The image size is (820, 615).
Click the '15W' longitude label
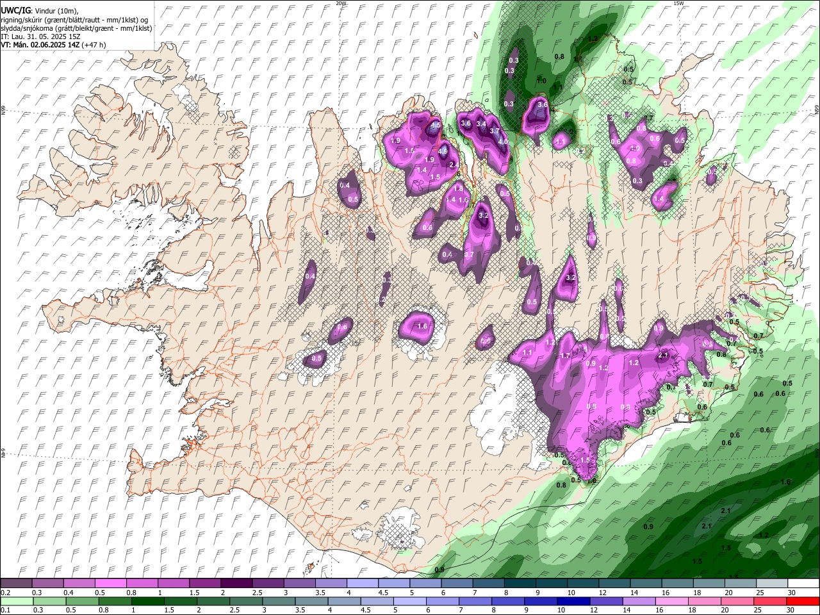click(678, 3)
